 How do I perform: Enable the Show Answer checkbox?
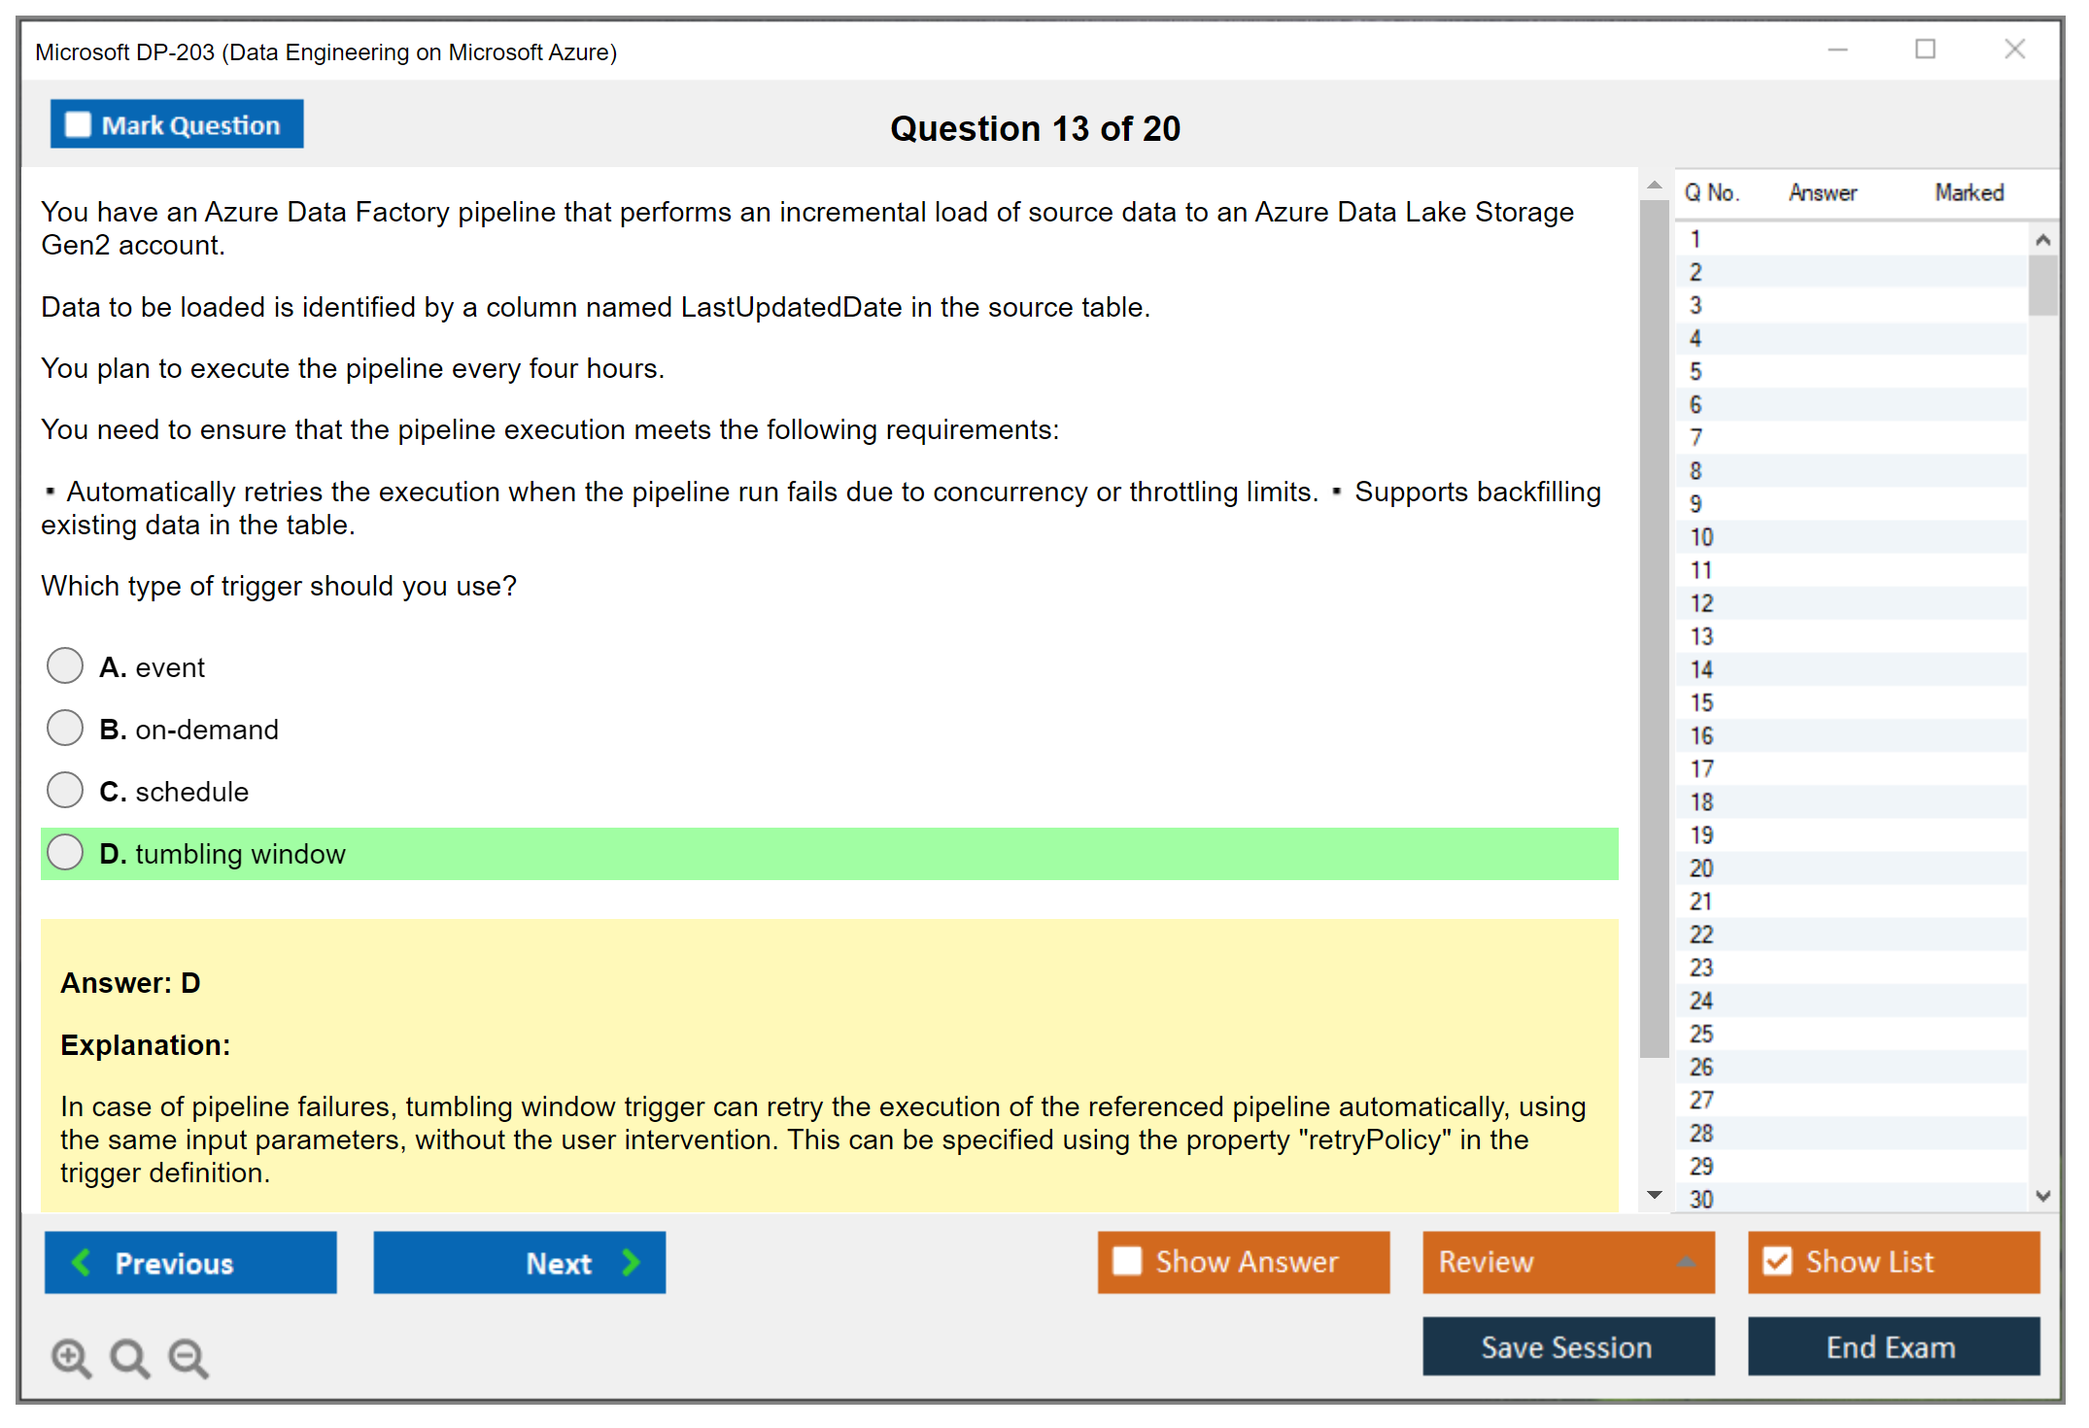tap(1127, 1261)
